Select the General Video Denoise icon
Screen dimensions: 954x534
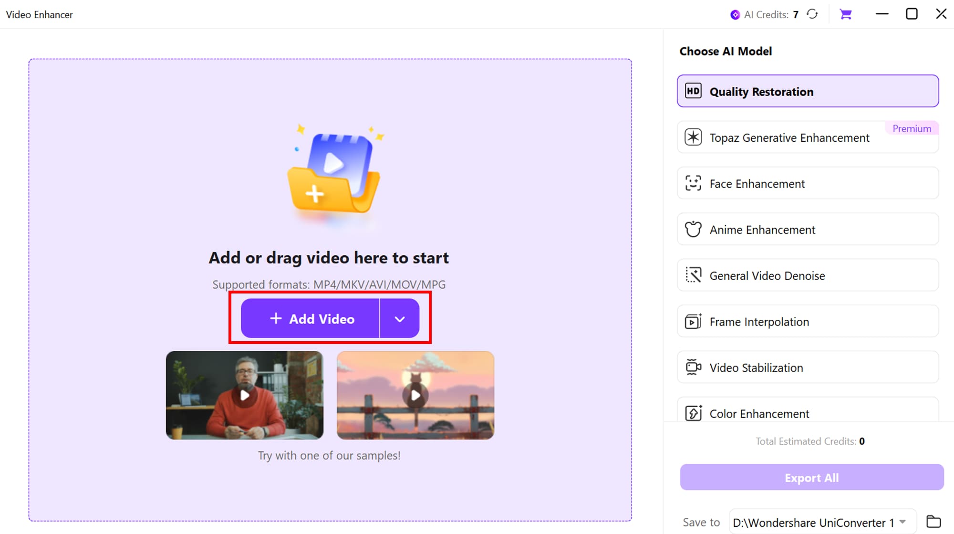pos(694,275)
